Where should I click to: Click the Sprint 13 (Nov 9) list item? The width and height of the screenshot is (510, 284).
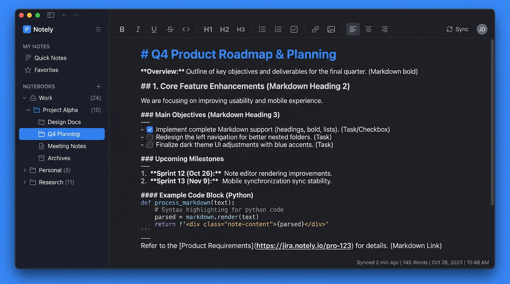tap(236, 181)
